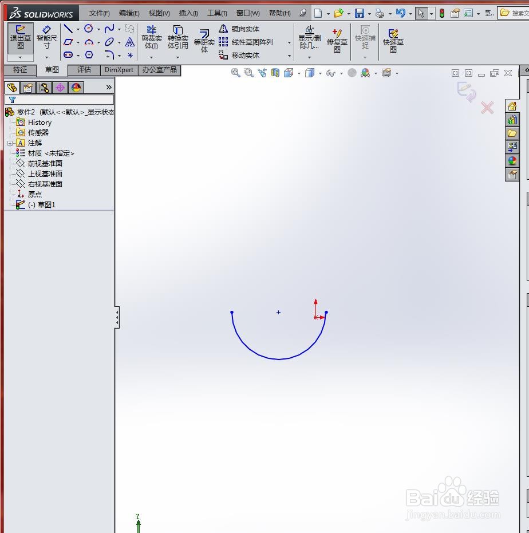Viewport: 529px width, 533px height.
Task: Click the sketch confirm corner exit icon
Action: coord(467,92)
